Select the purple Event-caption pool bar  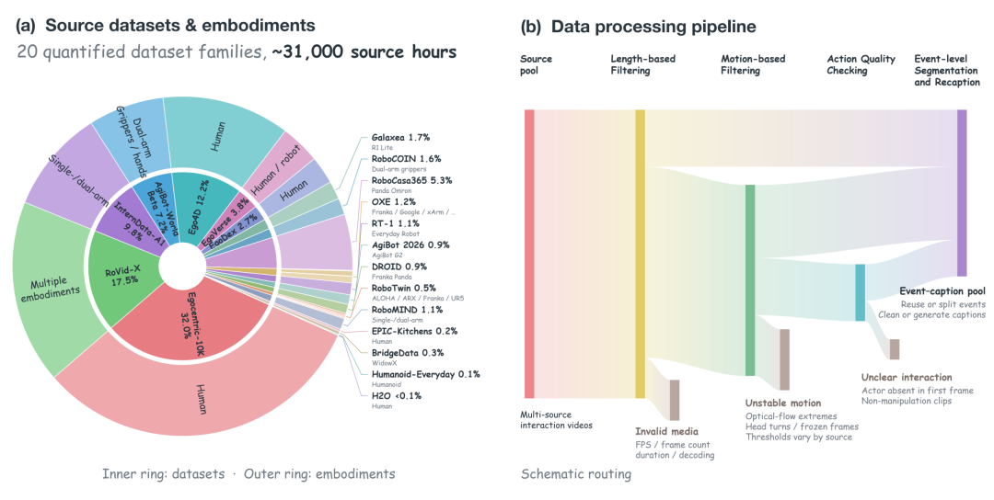point(962,193)
